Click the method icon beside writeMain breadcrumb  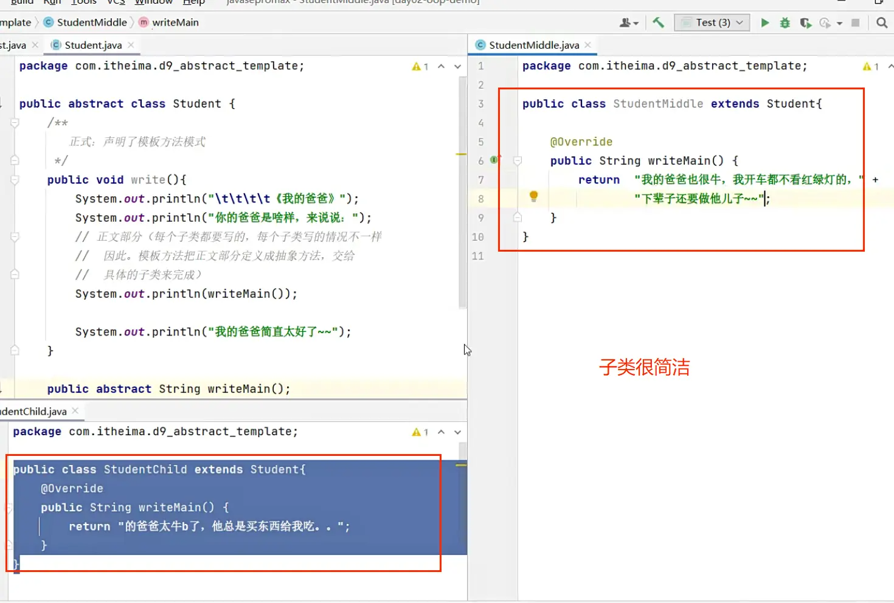(x=144, y=22)
